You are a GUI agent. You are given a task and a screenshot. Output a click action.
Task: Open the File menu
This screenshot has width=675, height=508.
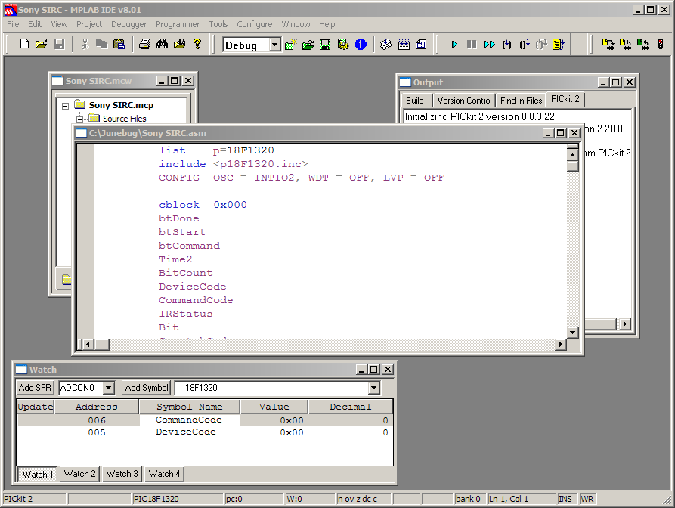point(13,24)
